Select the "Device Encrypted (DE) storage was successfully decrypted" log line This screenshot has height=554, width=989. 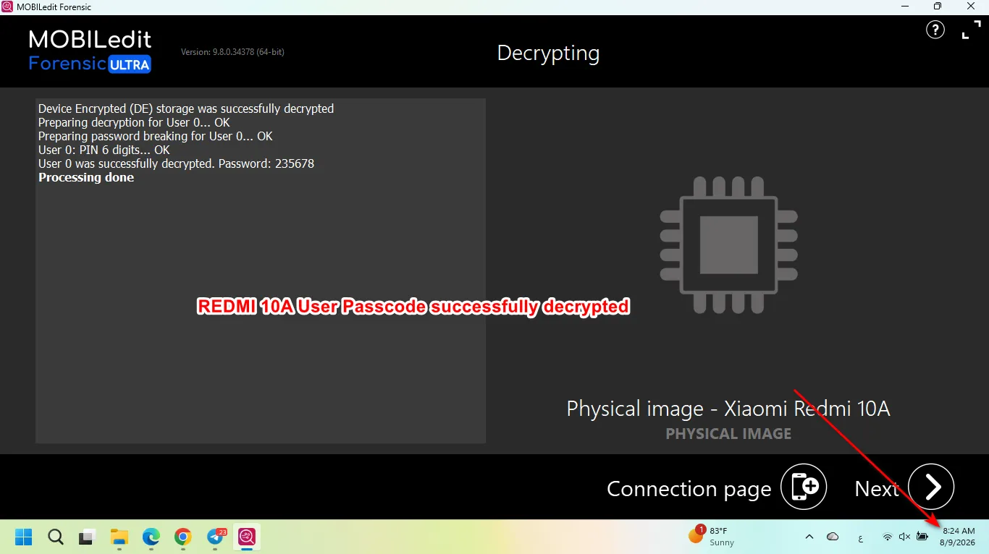(186, 108)
